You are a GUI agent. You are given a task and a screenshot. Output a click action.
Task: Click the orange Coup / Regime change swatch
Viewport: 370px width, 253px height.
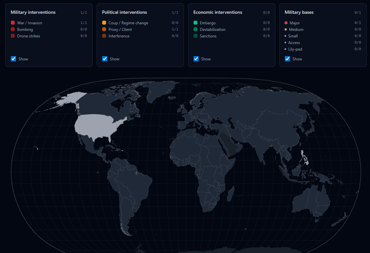click(104, 23)
